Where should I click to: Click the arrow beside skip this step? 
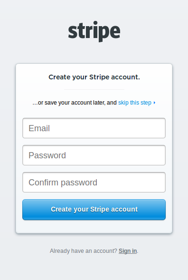pos(154,103)
